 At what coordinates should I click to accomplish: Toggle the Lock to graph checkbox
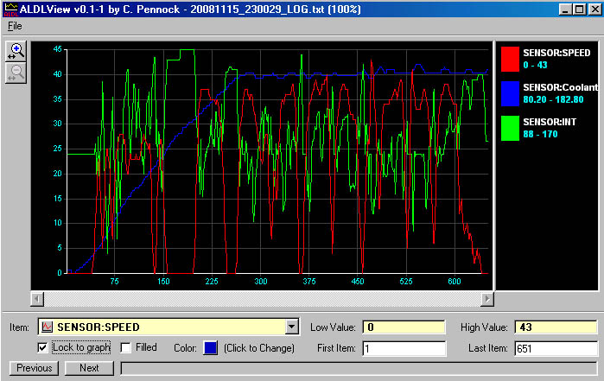[42, 348]
